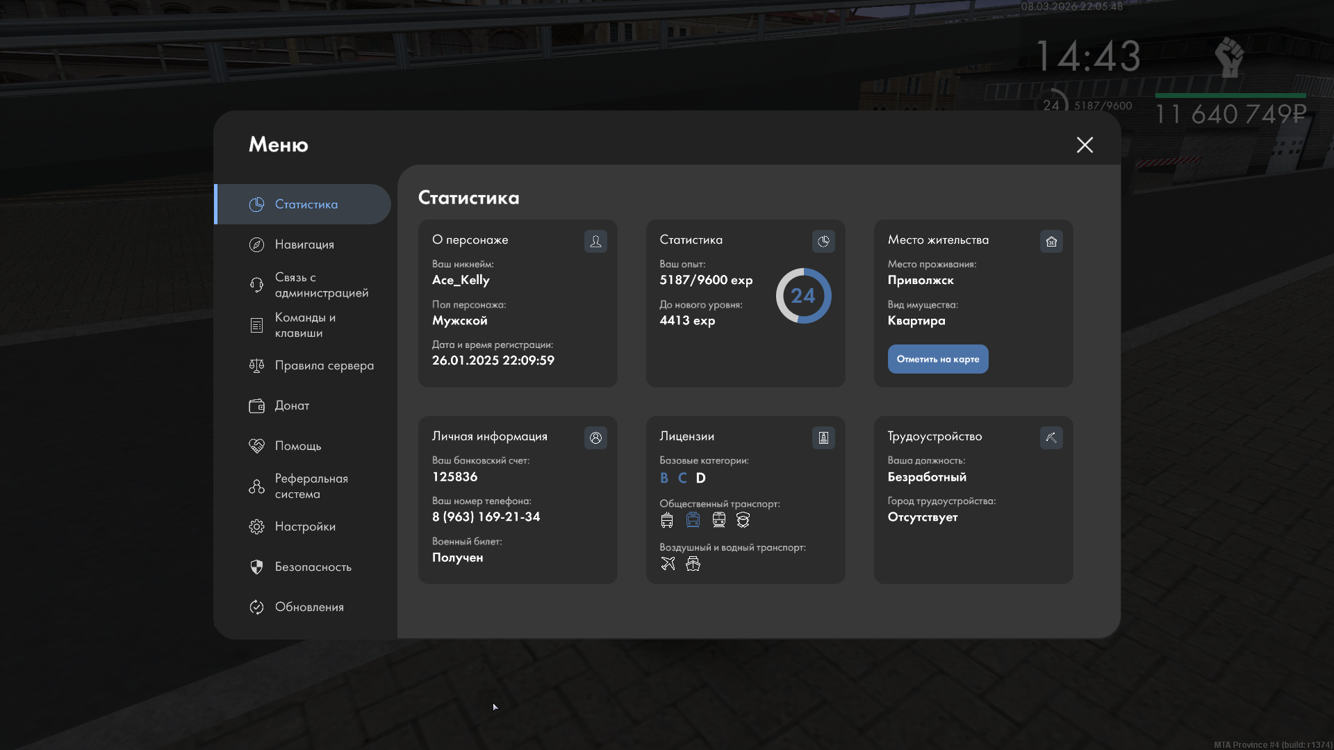
Task: Click the profile icon in Личная информация card
Action: point(595,437)
